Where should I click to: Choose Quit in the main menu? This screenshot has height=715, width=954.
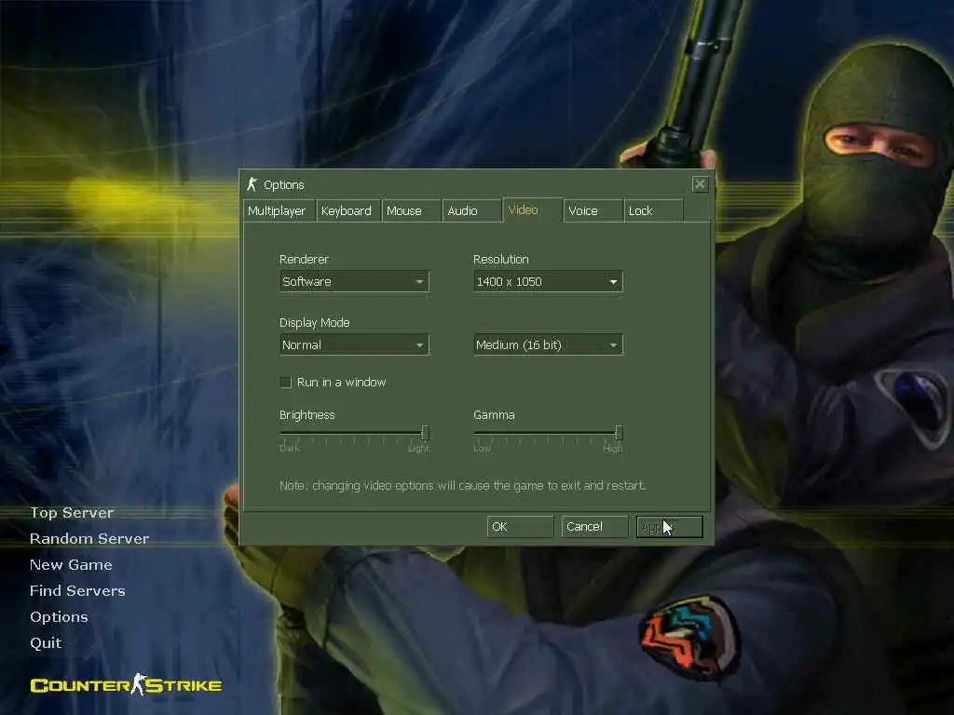point(46,643)
